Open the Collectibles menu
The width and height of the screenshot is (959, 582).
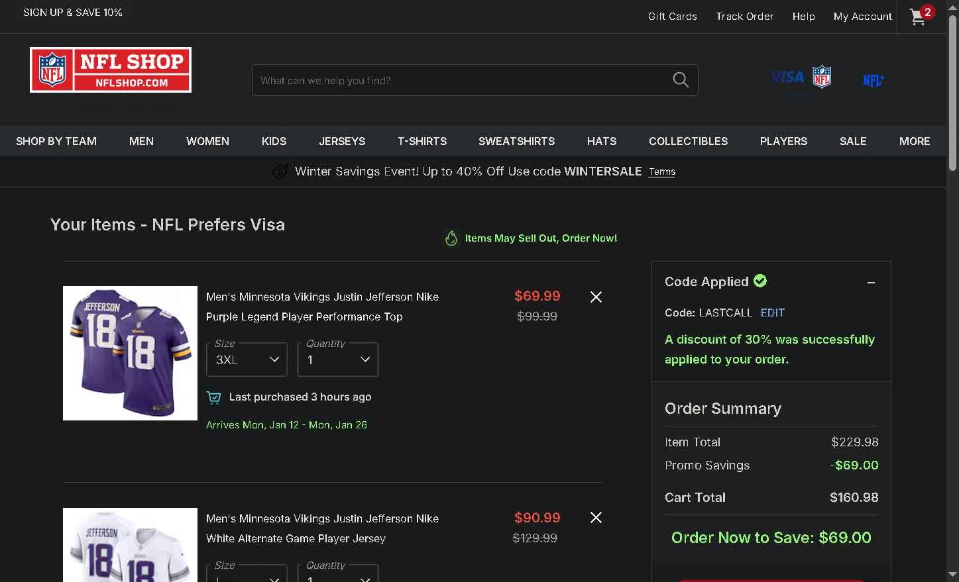point(688,141)
